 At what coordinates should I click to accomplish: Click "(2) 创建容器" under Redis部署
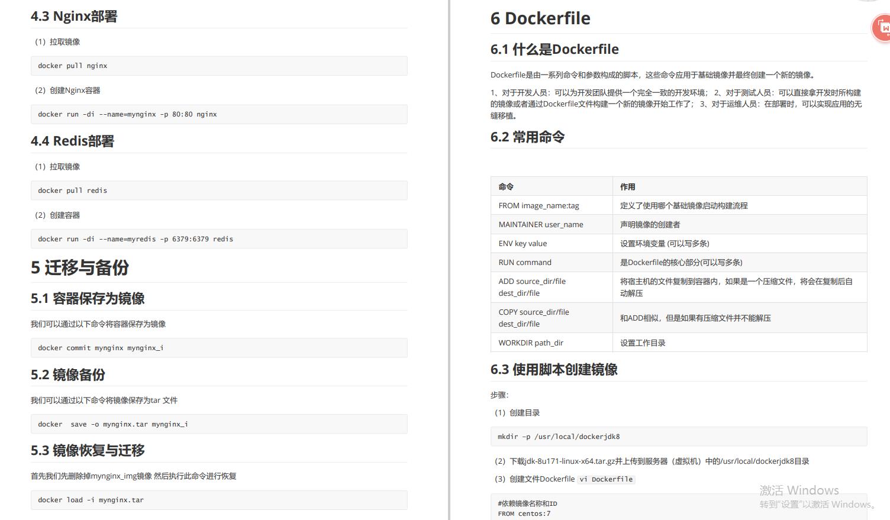coord(57,215)
